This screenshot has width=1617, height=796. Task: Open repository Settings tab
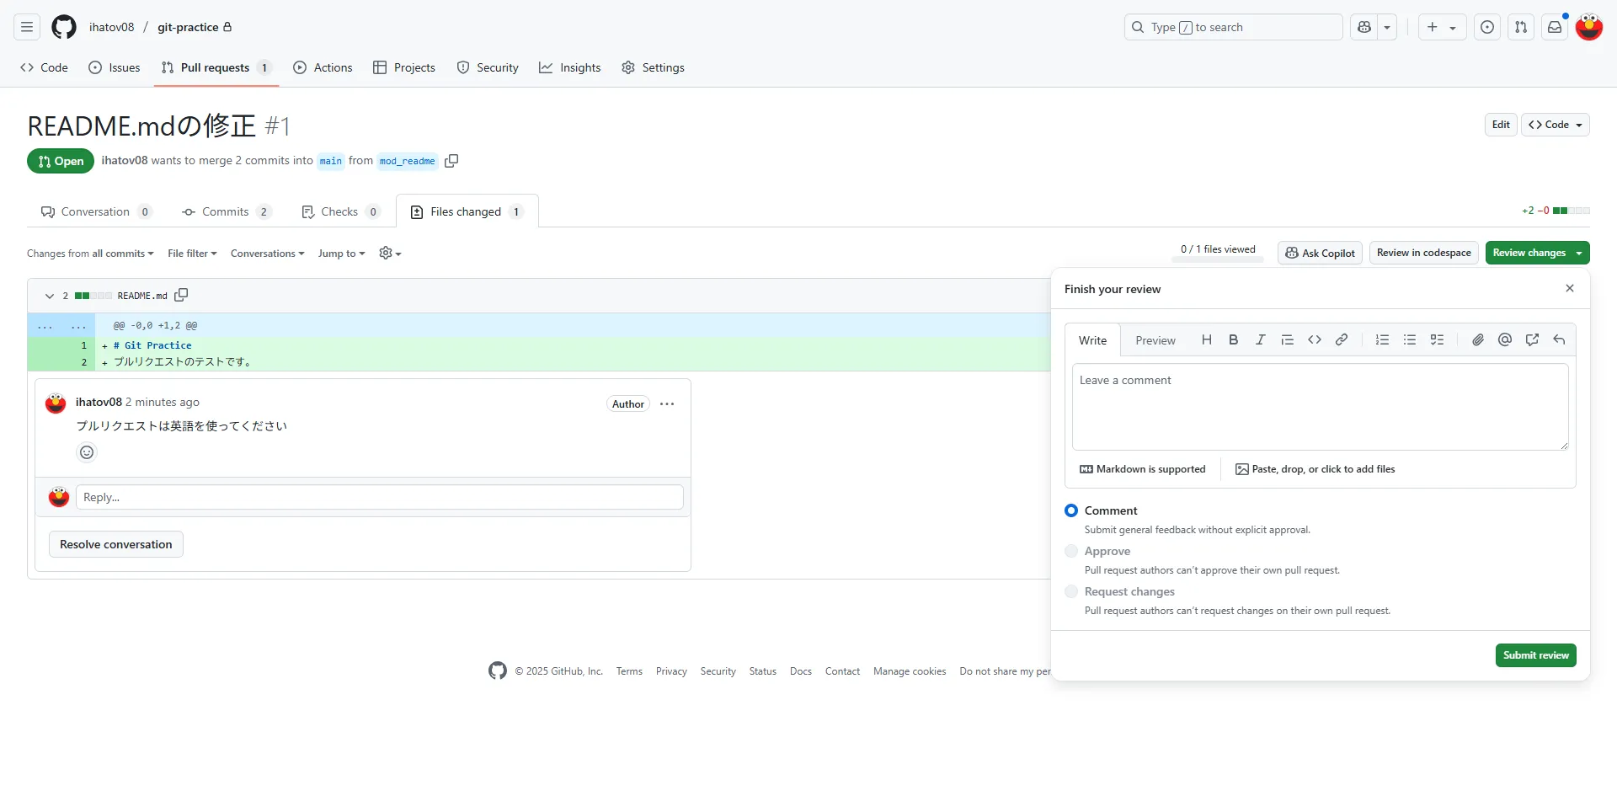[x=653, y=67]
